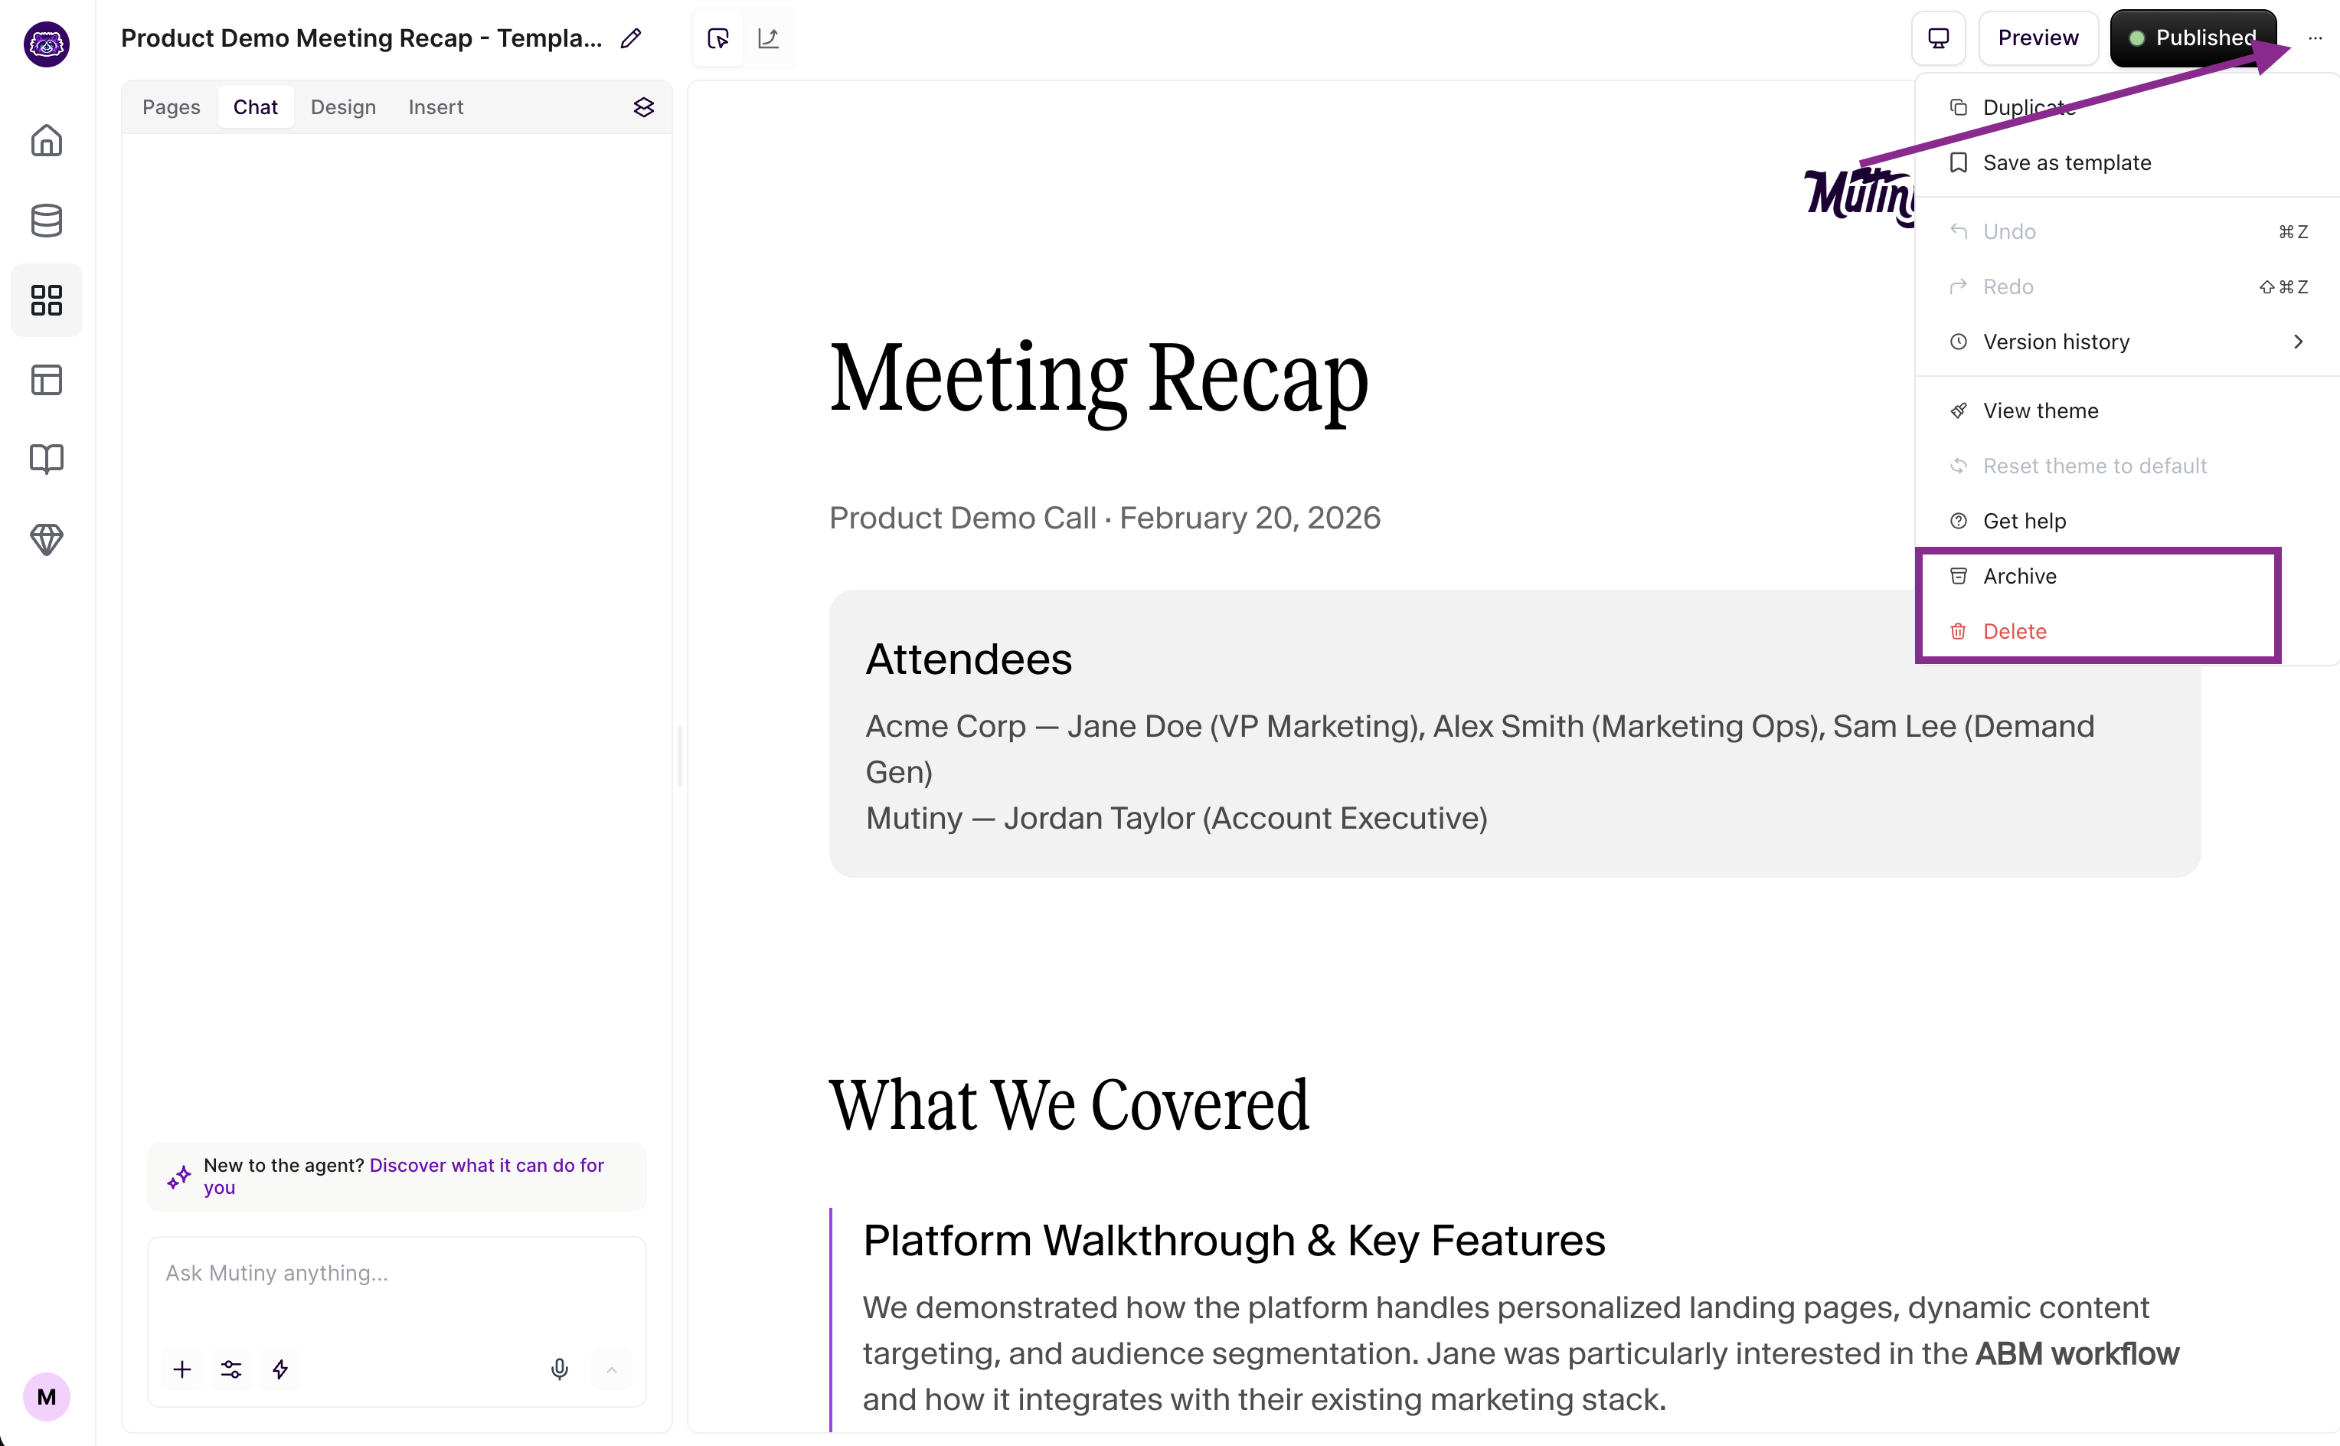The height and width of the screenshot is (1446, 2340).
Task: Add an attachment with the plus icon
Action: [181, 1369]
